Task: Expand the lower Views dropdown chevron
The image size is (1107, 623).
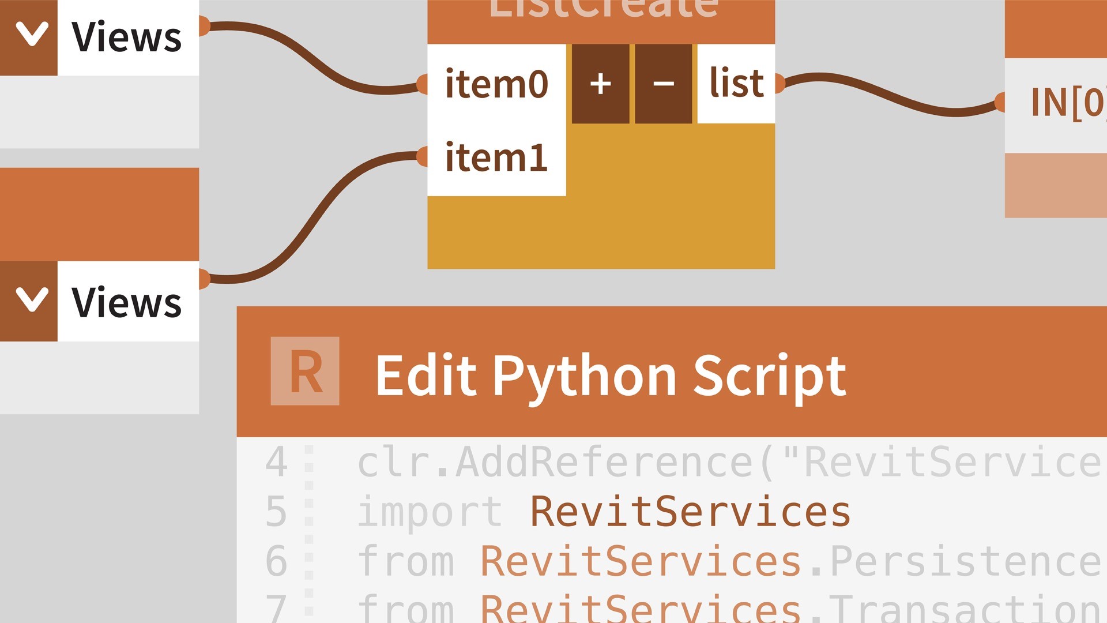Action: [x=29, y=301]
